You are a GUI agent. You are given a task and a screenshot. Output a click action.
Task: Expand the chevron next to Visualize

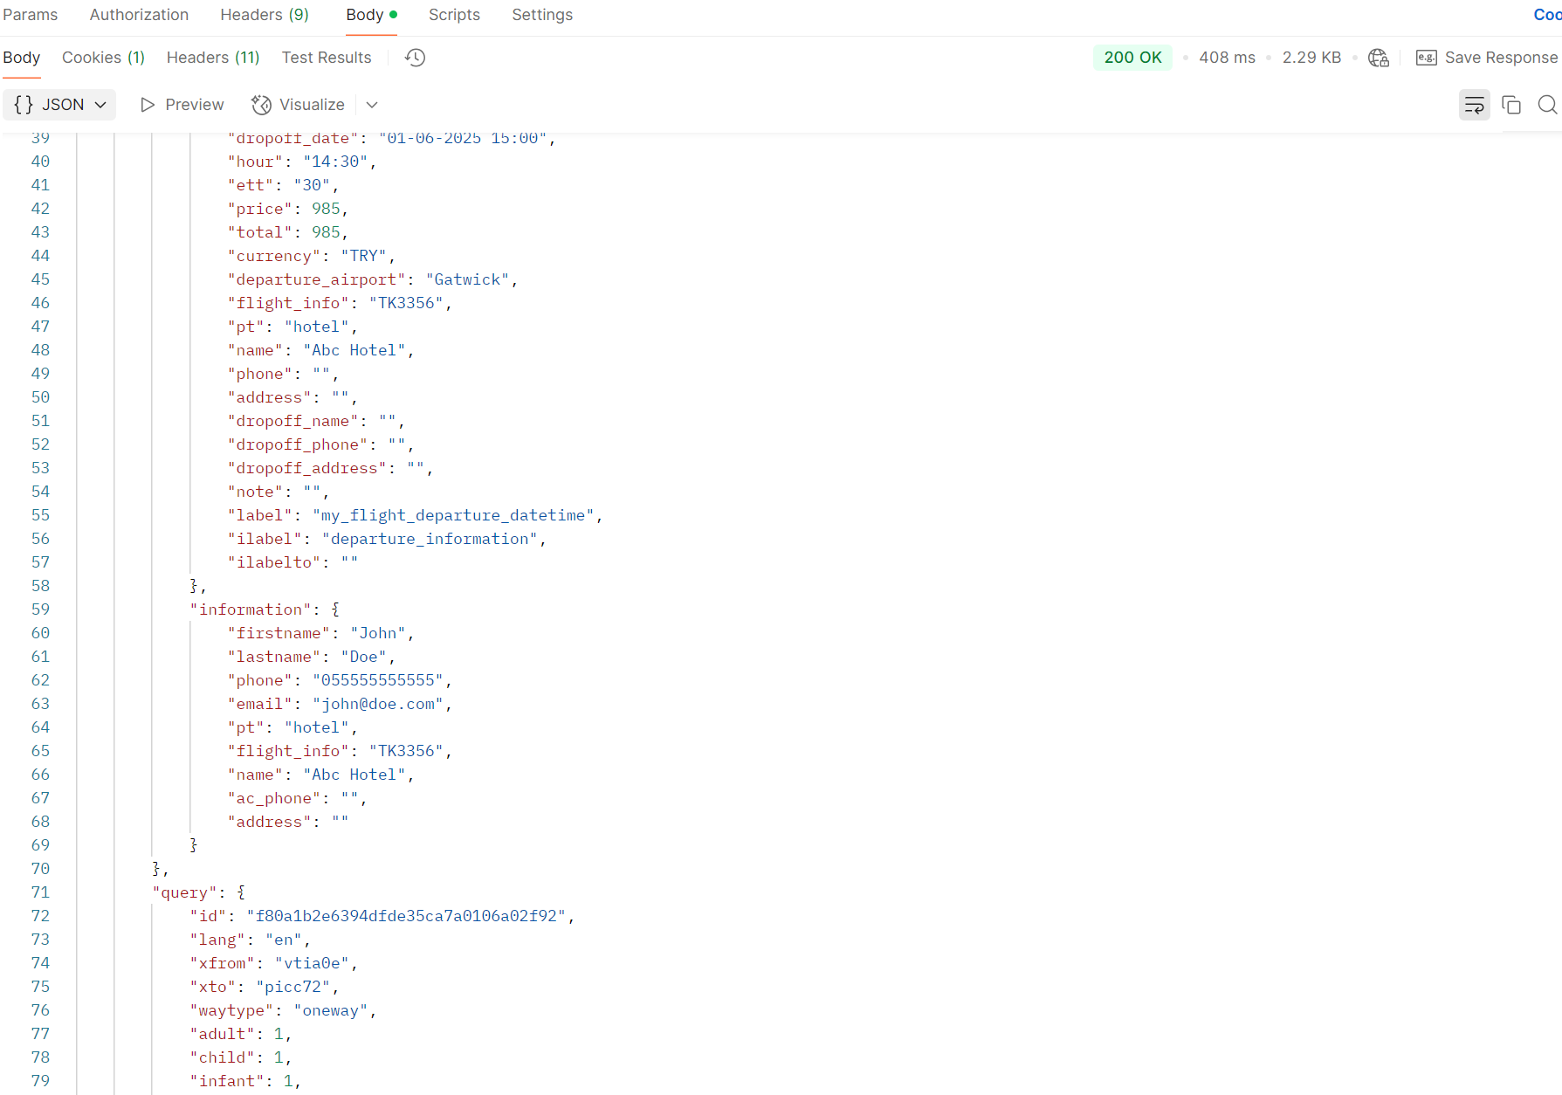pyautogui.click(x=372, y=105)
